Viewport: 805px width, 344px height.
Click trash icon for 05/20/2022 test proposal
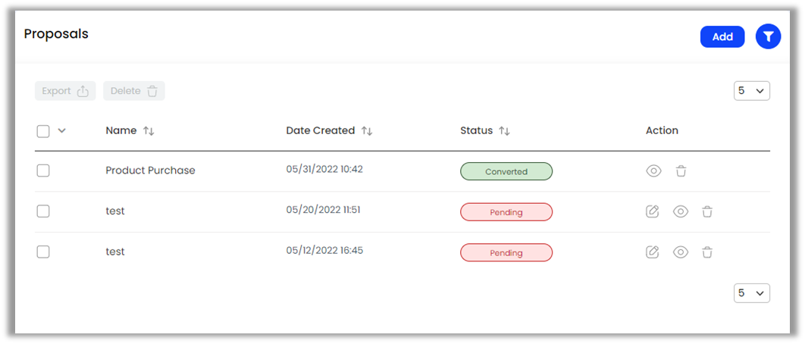706,211
